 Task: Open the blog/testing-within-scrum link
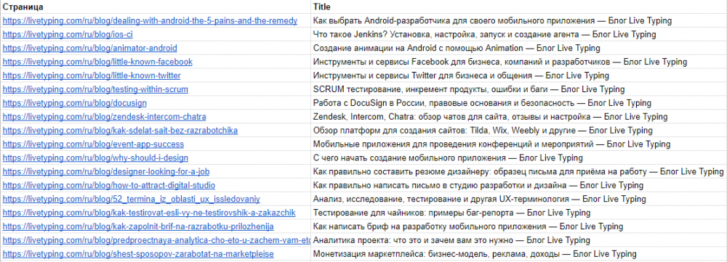(x=95, y=89)
